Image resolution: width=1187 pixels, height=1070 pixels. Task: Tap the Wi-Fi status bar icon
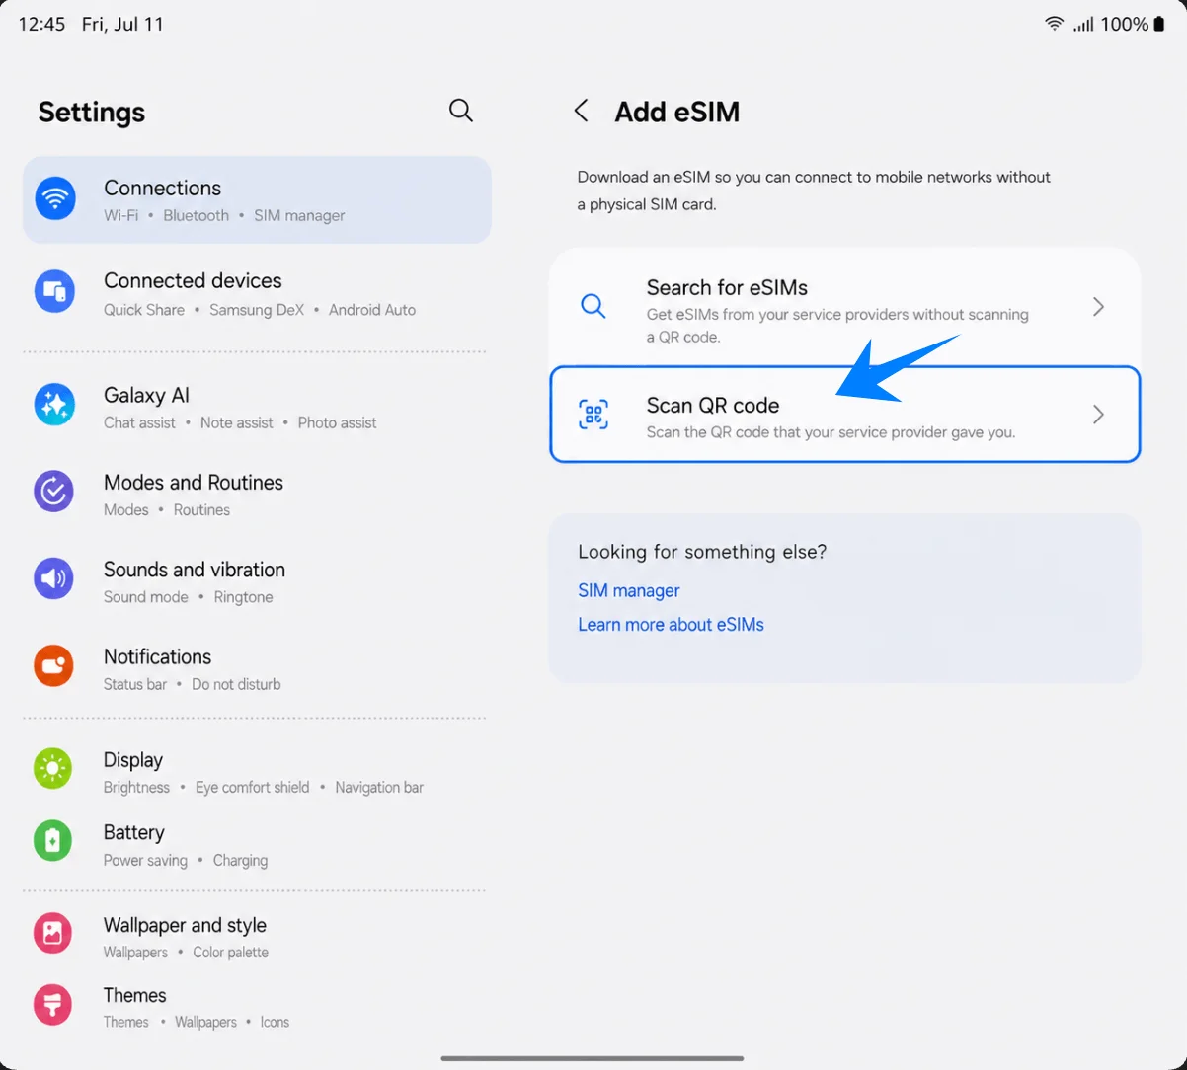tap(1055, 24)
